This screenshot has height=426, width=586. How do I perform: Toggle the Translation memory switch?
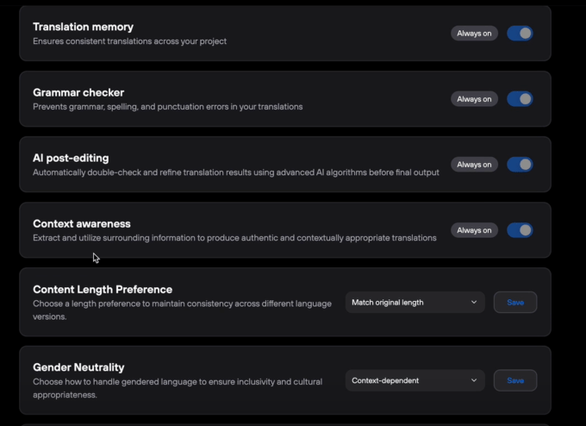[520, 34]
